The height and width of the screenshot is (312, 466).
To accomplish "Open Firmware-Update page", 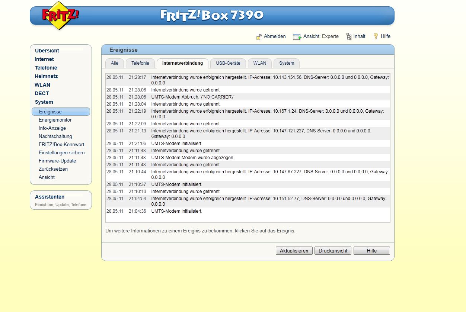I will (x=57, y=161).
